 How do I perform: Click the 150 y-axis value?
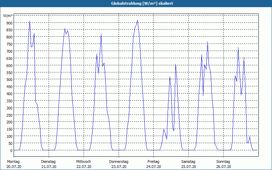pos(9,129)
